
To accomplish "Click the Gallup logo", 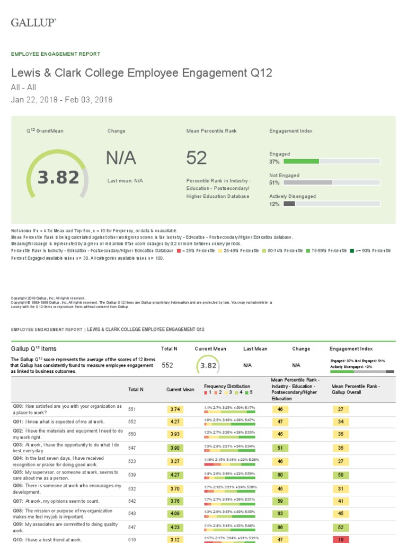I will click(34, 22).
